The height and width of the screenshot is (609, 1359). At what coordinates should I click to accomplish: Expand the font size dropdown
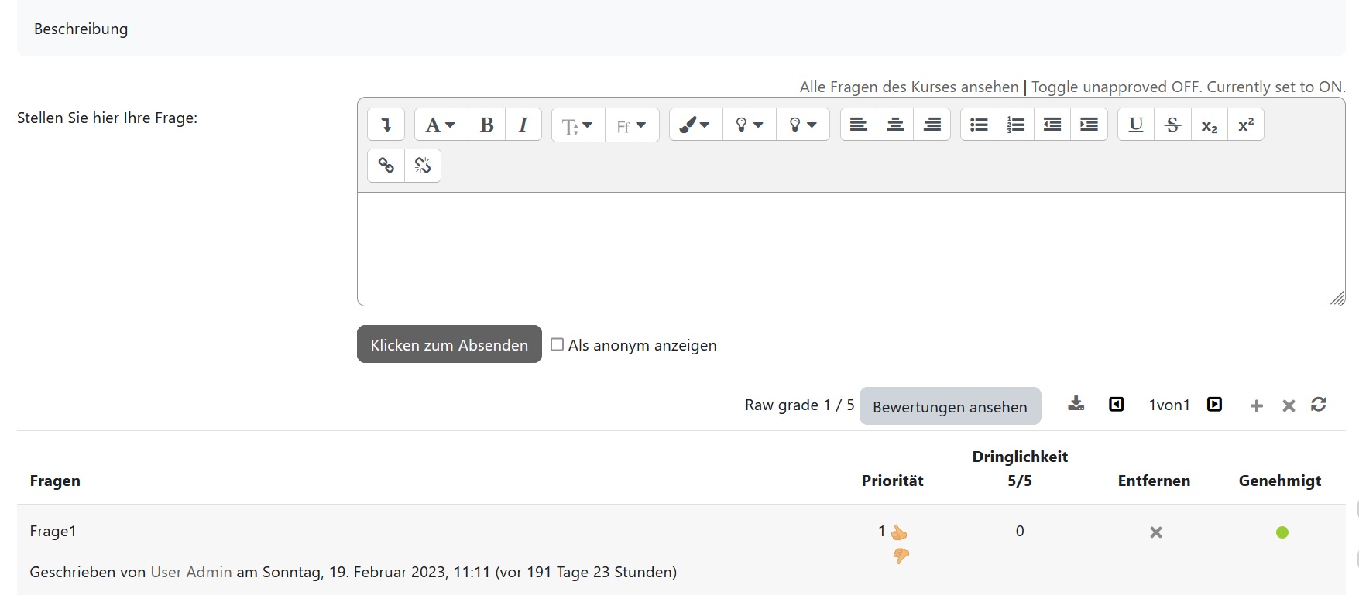[x=578, y=125]
